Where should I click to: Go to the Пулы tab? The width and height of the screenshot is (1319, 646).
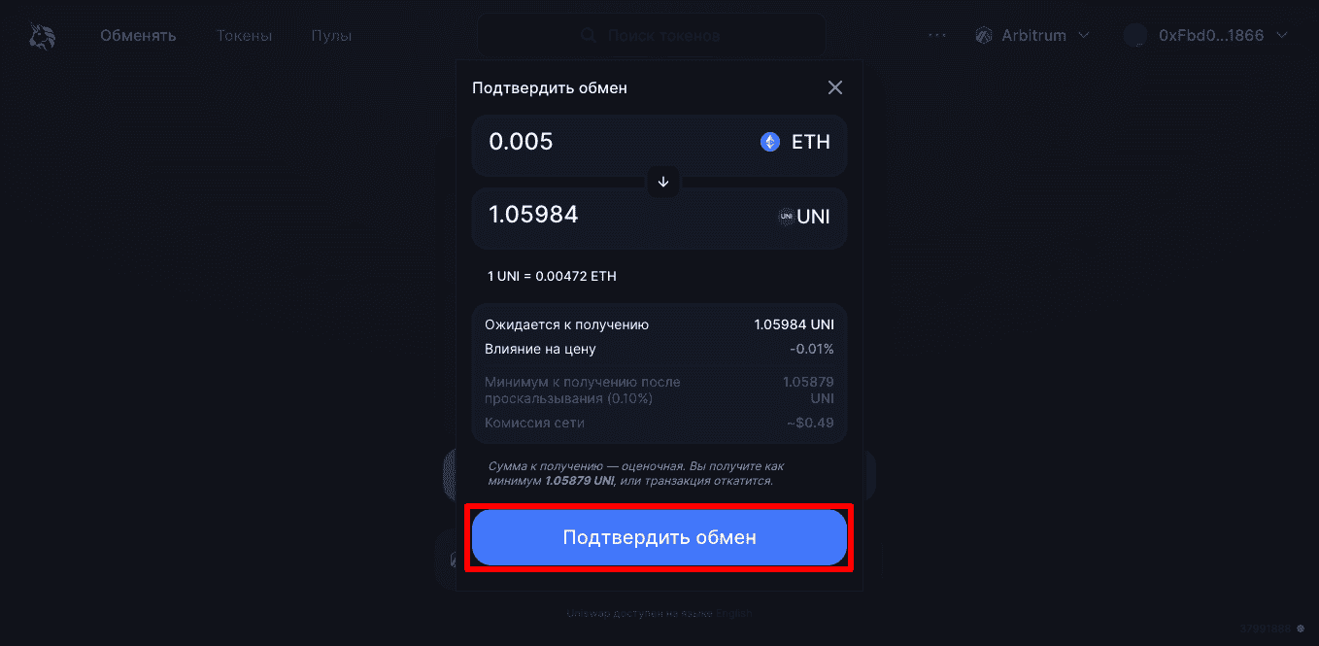[331, 36]
